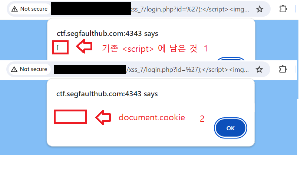The height and width of the screenshot is (171, 304).
Task: Click the warning triangle in the lower address bar
Action: (14, 69)
